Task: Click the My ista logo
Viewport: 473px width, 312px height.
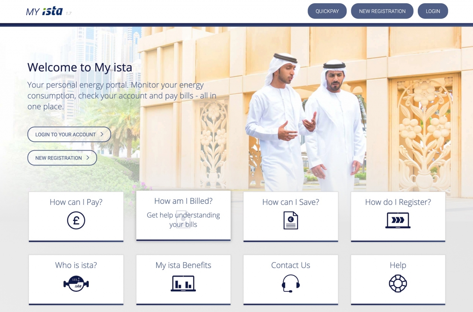Action: [x=44, y=11]
